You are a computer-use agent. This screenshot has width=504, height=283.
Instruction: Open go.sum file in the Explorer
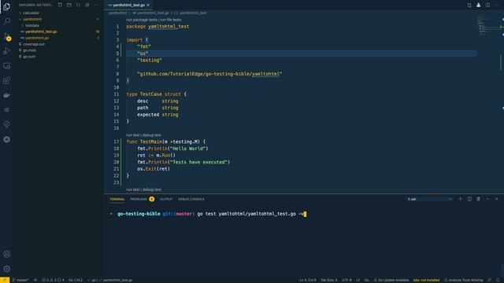(29, 57)
